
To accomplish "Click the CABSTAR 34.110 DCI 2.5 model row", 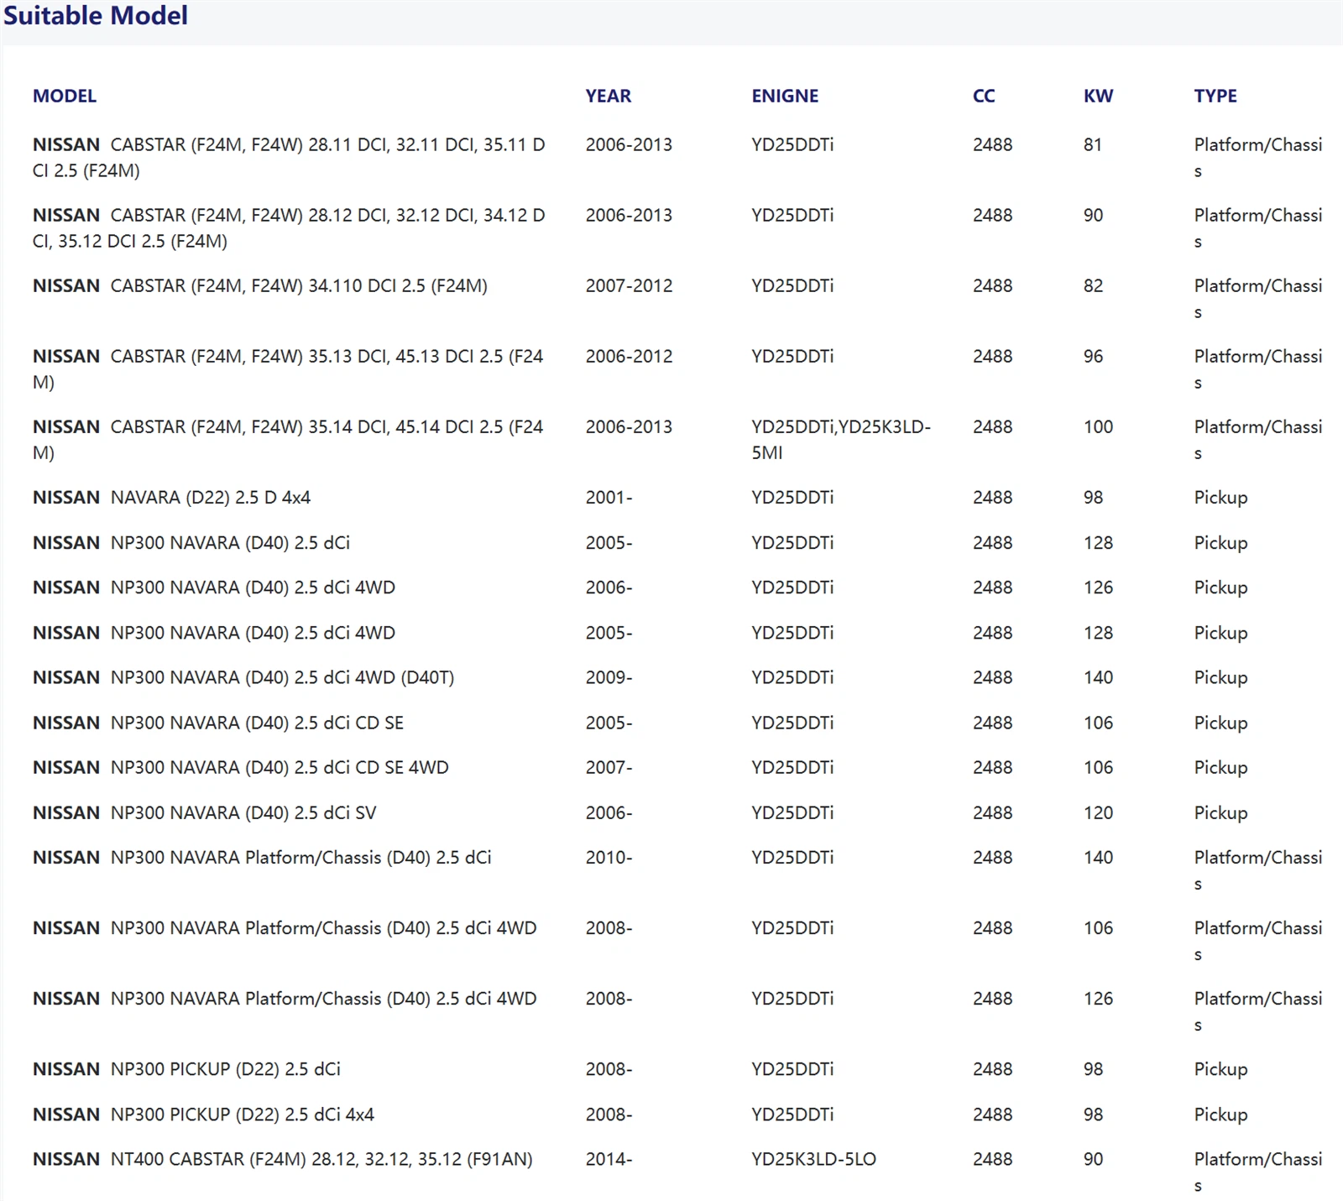I will 260,285.
